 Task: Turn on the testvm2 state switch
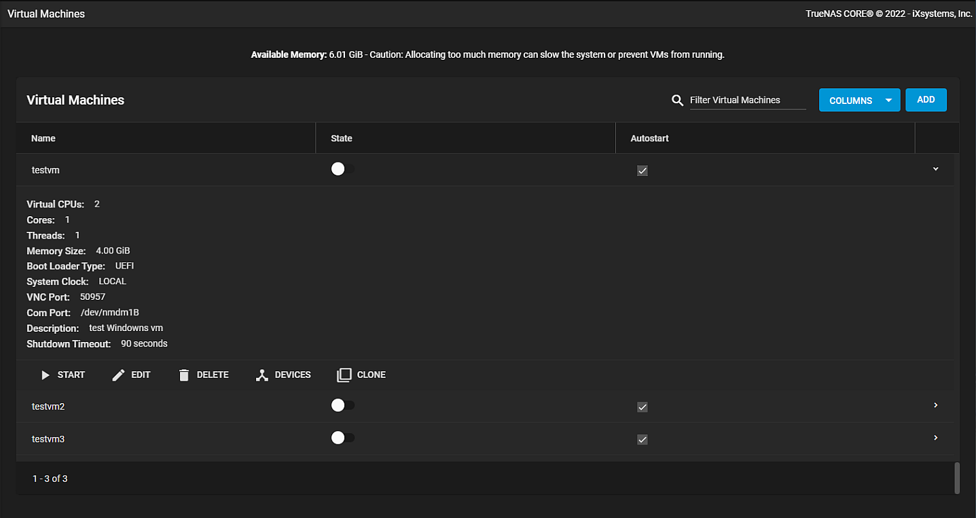(342, 405)
